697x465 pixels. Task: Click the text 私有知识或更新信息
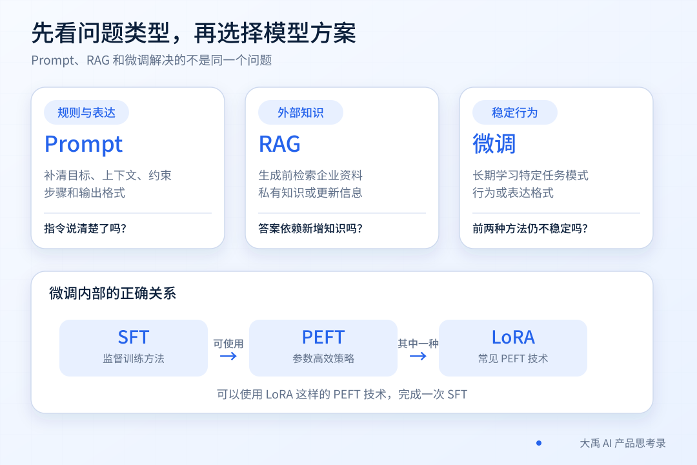pos(310,192)
